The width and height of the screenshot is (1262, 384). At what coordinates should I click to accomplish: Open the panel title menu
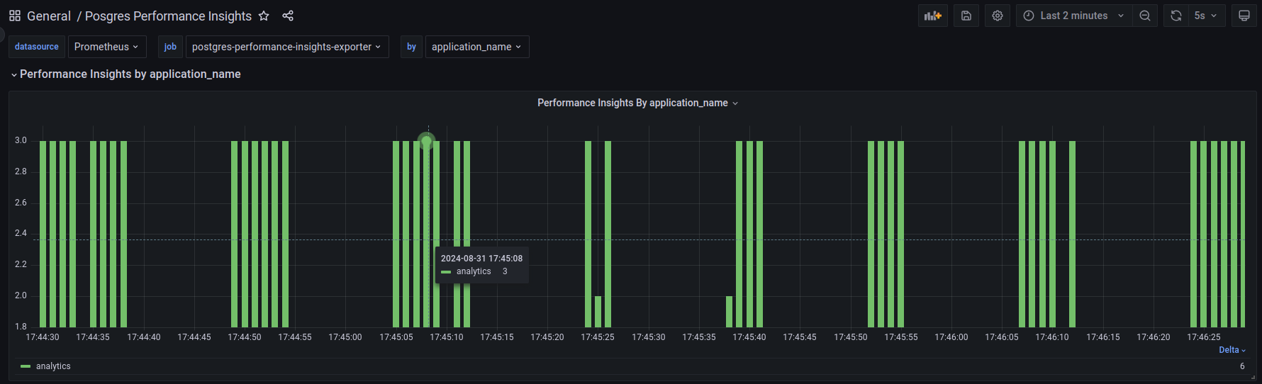point(637,103)
